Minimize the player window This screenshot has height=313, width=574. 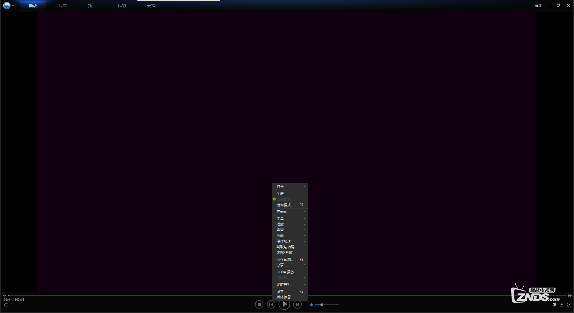pyautogui.click(x=550, y=6)
